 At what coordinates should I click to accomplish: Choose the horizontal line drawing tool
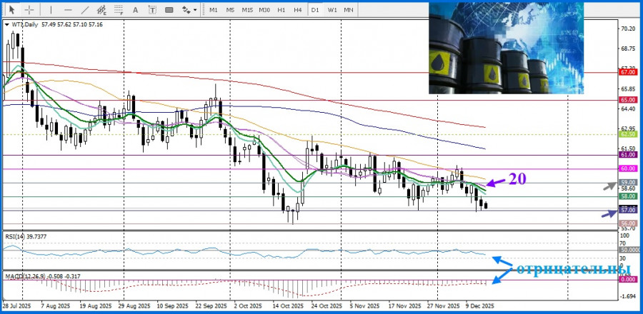pyautogui.click(x=68, y=9)
